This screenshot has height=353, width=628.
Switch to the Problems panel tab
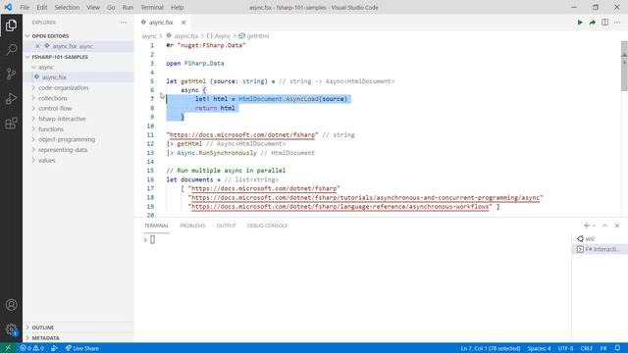click(x=192, y=226)
